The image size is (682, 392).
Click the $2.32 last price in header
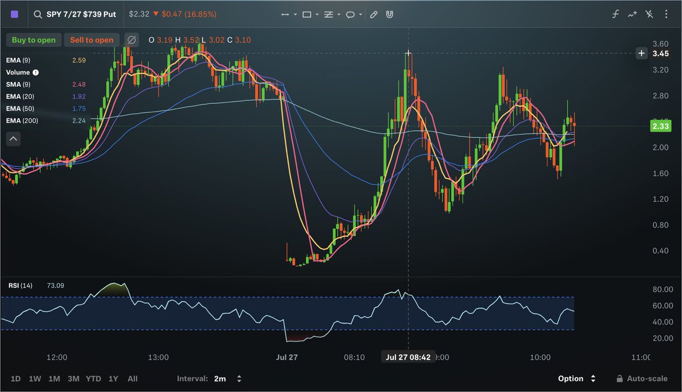pos(139,14)
